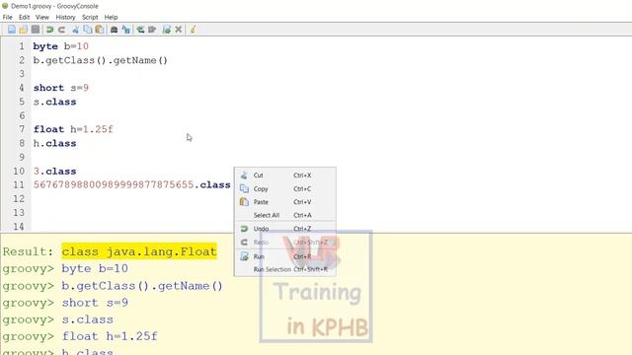The image size is (632, 355).
Task: Open the Edit menu
Action: click(24, 18)
